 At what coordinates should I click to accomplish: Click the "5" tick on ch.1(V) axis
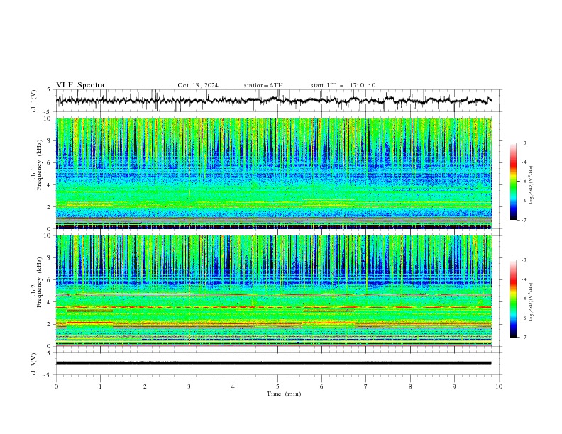[x=49, y=89]
